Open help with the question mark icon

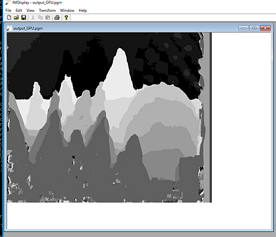click(66, 18)
